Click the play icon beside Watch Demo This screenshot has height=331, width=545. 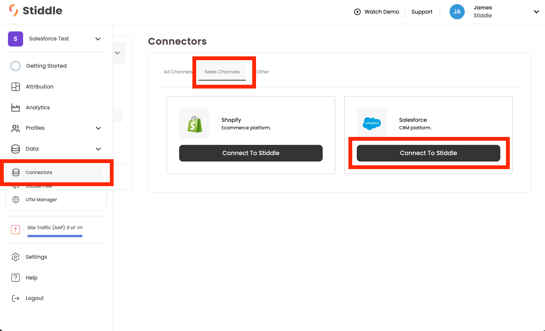pos(357,12)
